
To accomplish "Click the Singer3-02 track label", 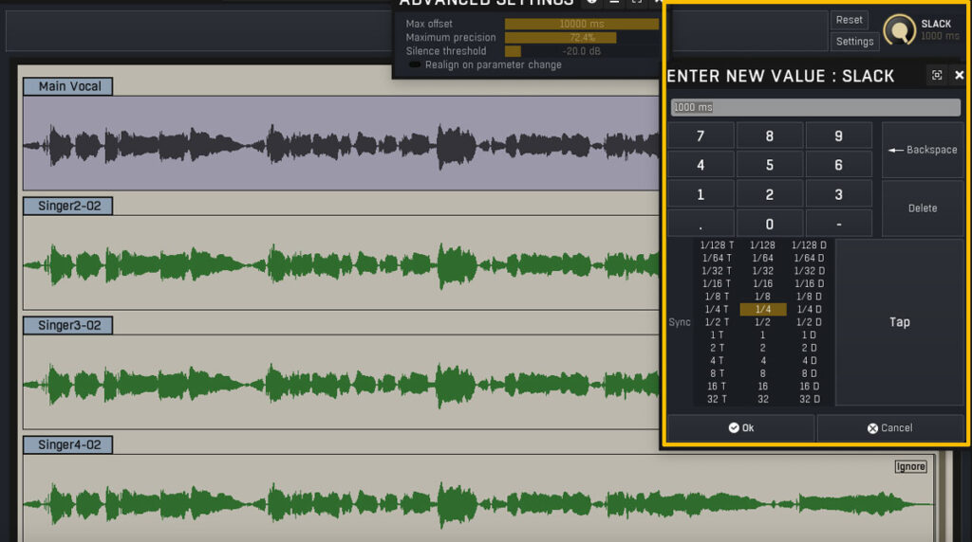I will point(68,325).
